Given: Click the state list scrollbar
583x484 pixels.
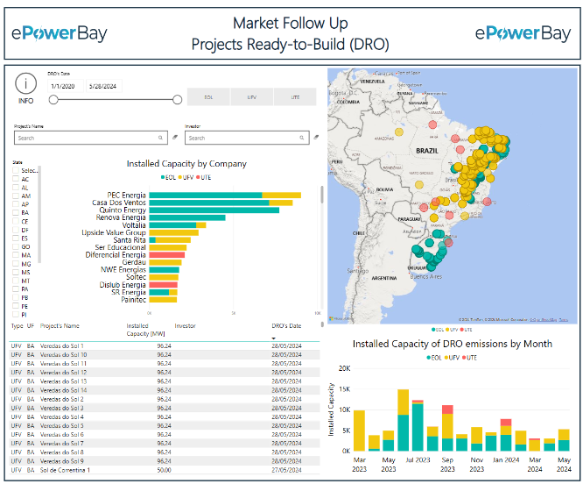Looking at the screenshot, I should (x=39, y=215).
